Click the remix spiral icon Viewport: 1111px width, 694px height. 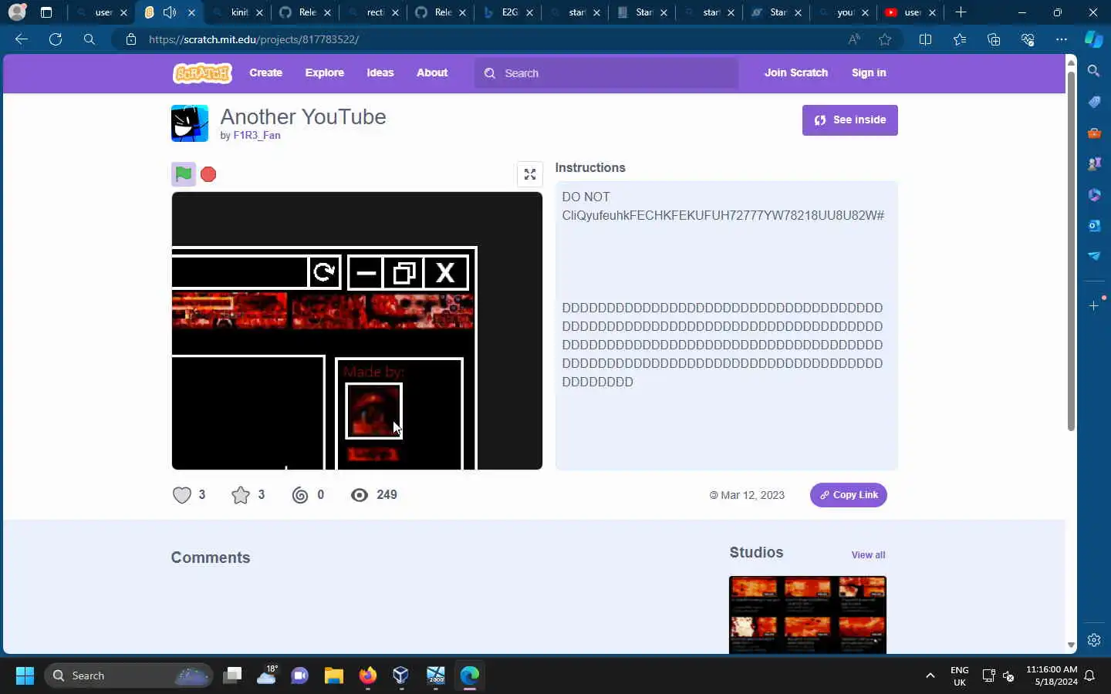coord(300,495)
